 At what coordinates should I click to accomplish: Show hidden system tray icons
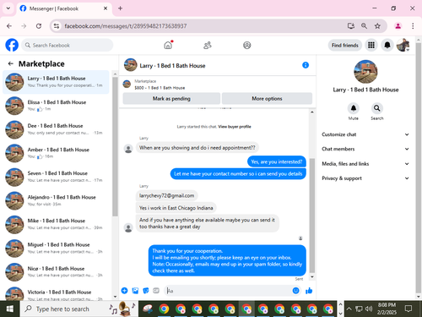349,309
